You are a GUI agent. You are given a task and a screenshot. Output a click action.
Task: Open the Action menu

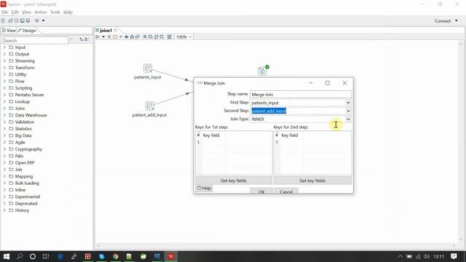pyautogui.click(x=41, y=12)
